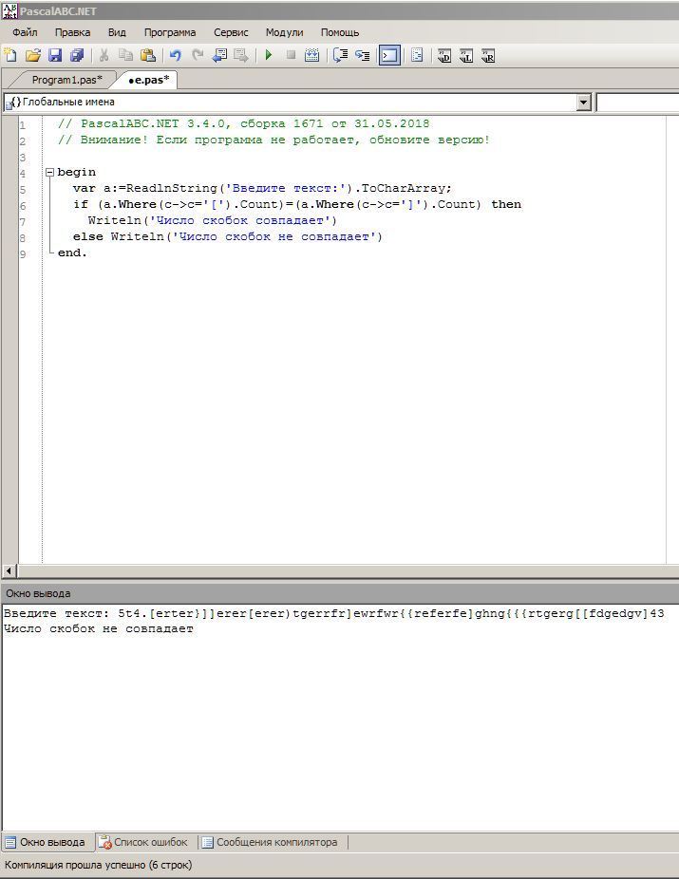Paste from clipboard with the toolbar icon
This screenshot has height=879, width=679.
(148, 55)
